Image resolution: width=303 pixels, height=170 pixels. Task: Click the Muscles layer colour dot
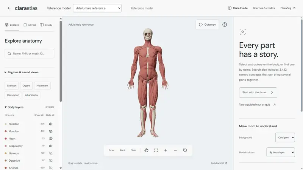tap(6, 131)
